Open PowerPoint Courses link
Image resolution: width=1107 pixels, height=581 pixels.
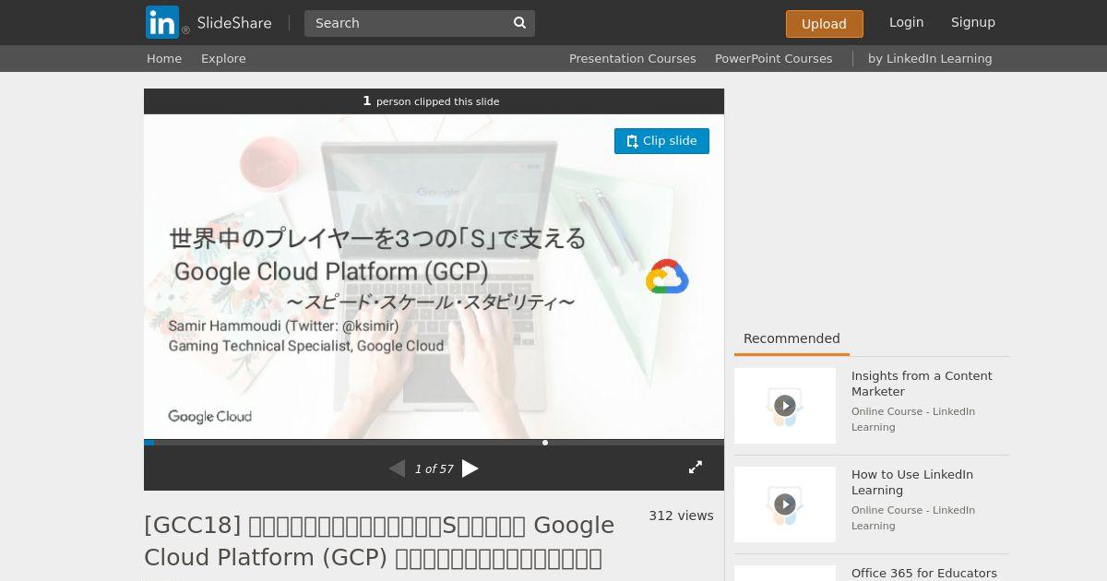pyautogui.click(x=773, y=58)
